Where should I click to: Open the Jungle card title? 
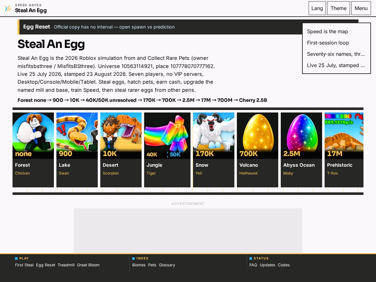(x=154, y=165)
